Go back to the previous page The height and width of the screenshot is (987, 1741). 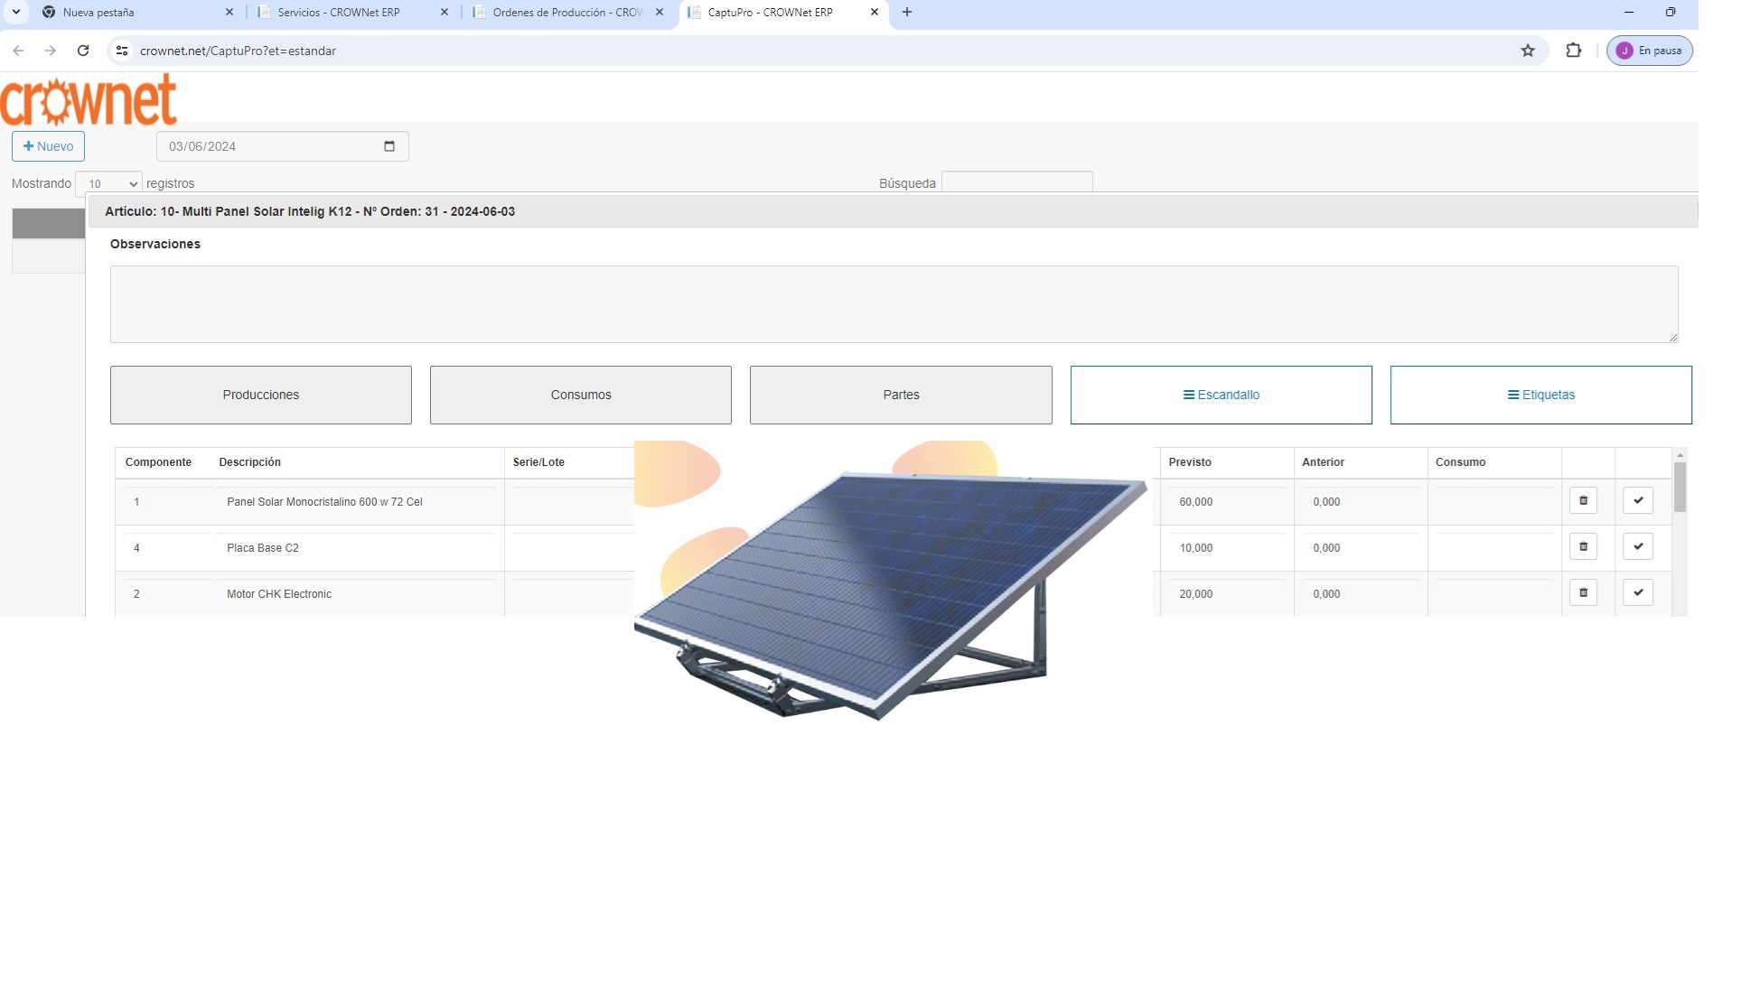[x=18, y=51]
